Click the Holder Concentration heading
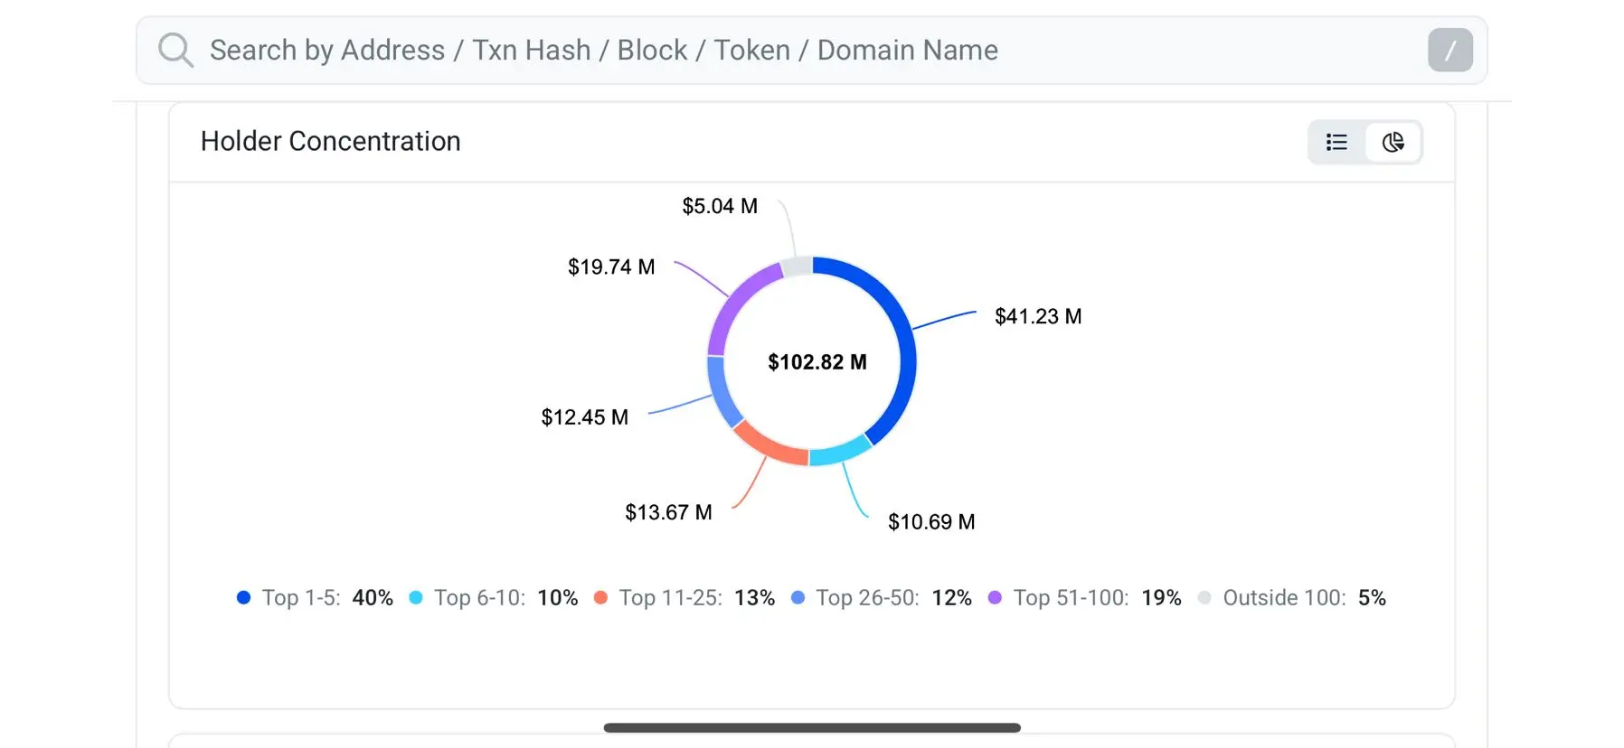 330,141
